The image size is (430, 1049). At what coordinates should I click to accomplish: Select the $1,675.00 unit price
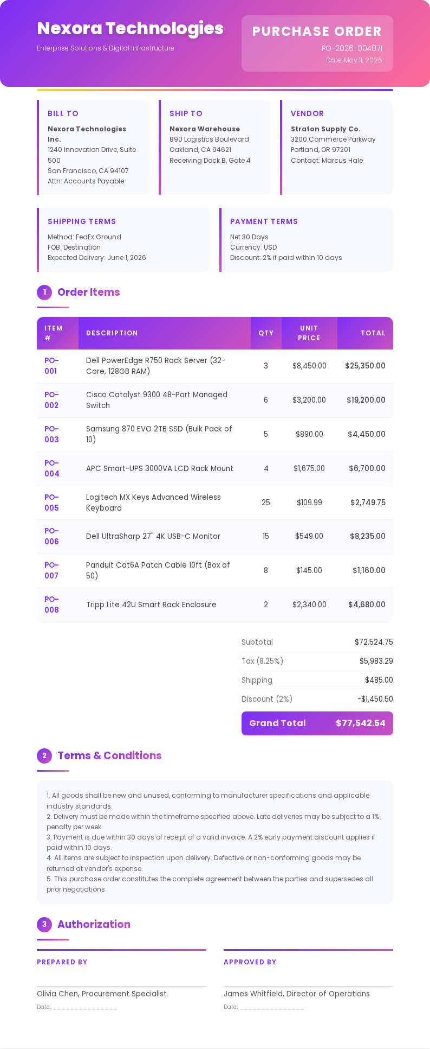point(309,468)
